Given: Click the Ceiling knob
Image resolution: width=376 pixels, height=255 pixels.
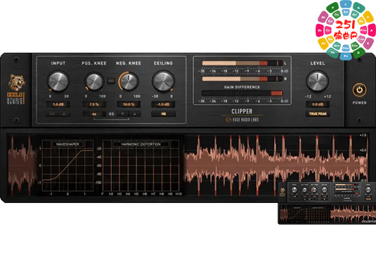Looking at the screenshot, I should [x=163, y=81].
